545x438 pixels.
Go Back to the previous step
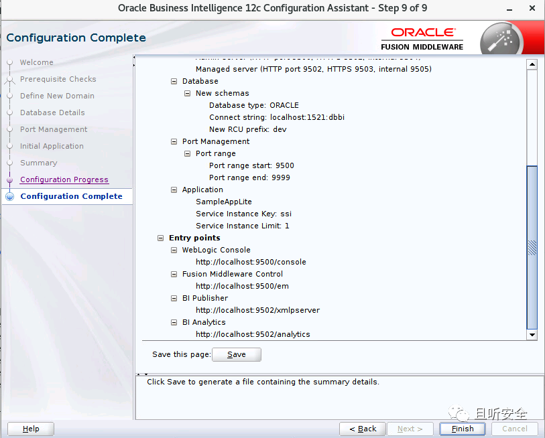[363, 429]
